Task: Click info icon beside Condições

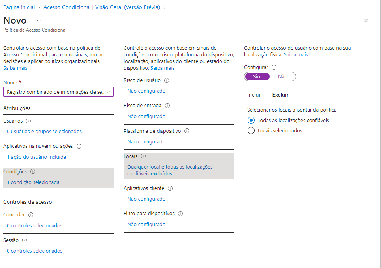Action: (33, 171)
